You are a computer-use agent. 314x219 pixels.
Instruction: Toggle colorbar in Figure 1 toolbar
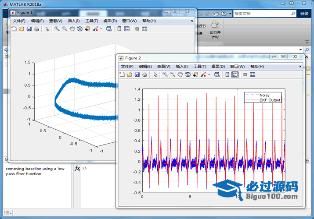click(x=119, y=29)
